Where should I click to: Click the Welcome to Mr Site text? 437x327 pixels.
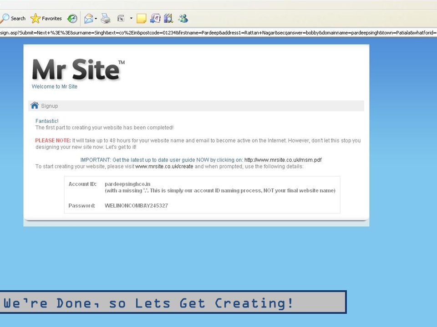(x=55, y=86)
